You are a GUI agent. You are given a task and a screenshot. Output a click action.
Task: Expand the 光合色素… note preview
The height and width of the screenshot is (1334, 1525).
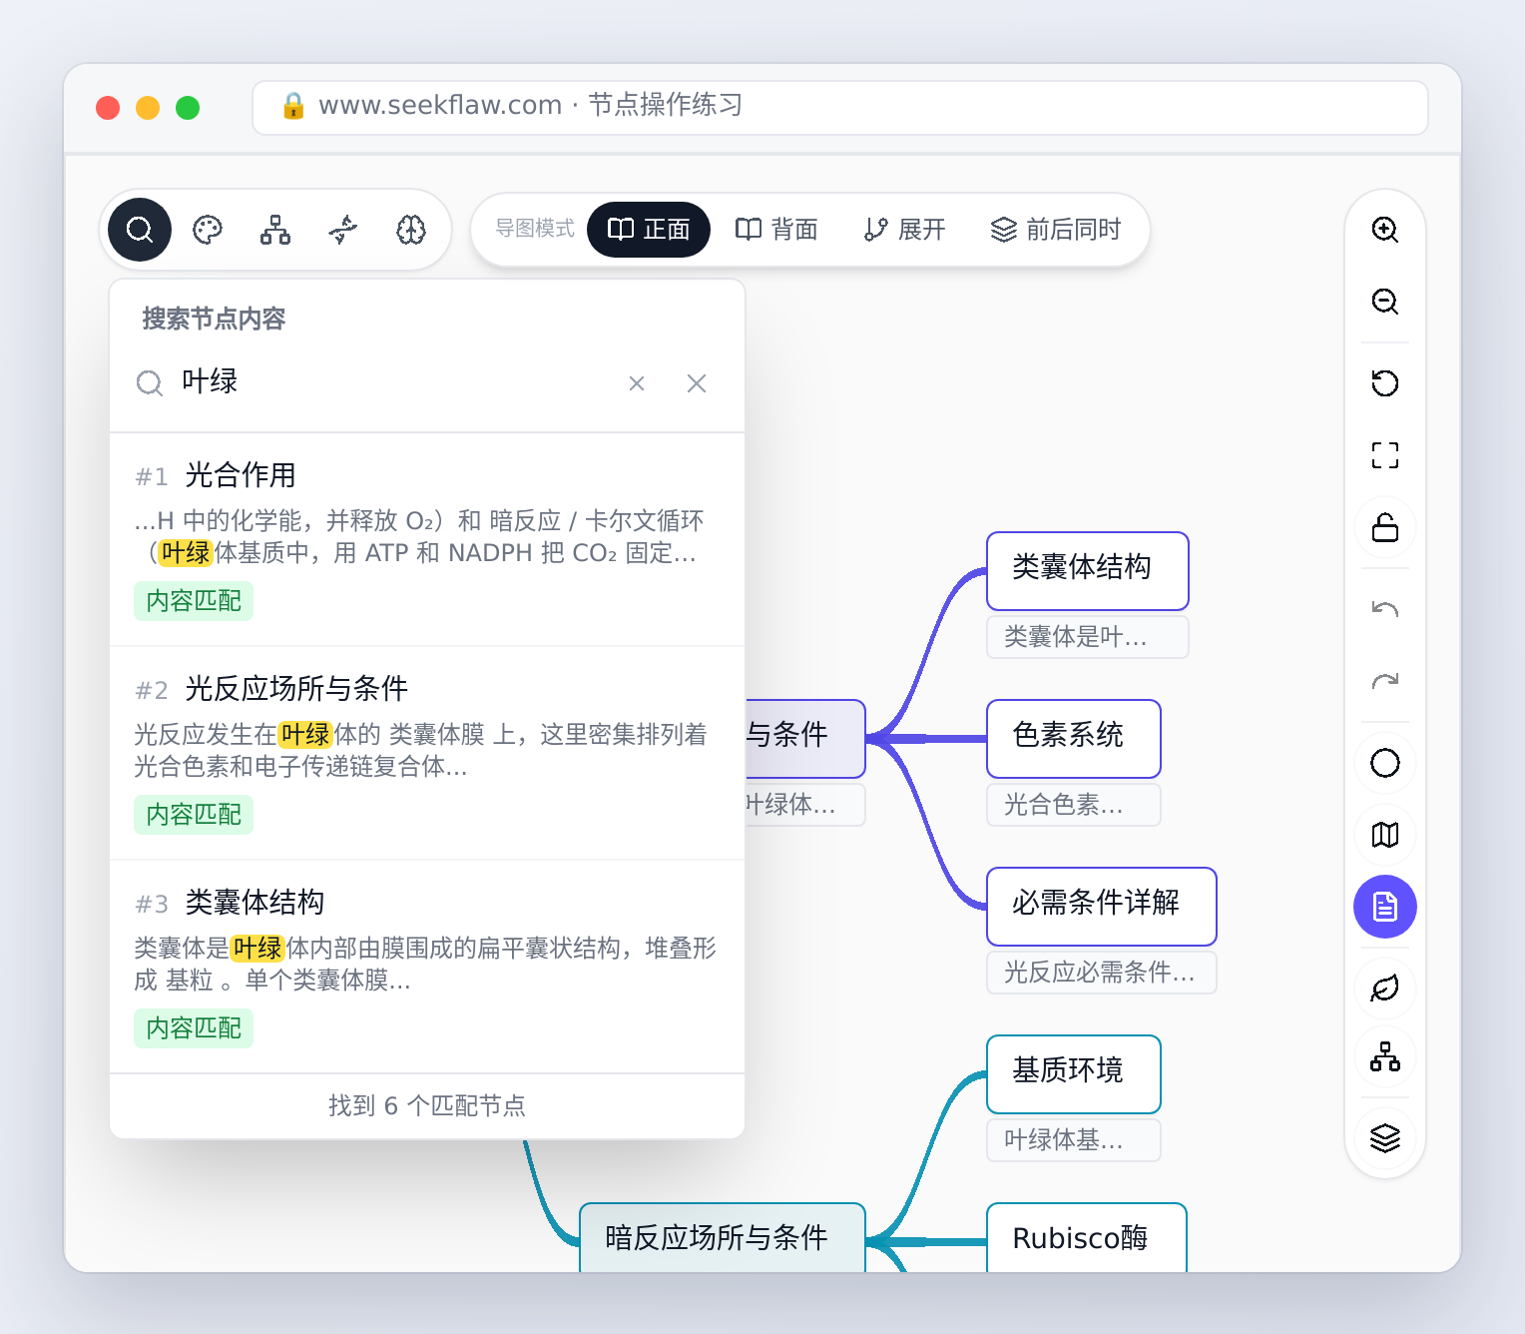(x=1074, y=805)
